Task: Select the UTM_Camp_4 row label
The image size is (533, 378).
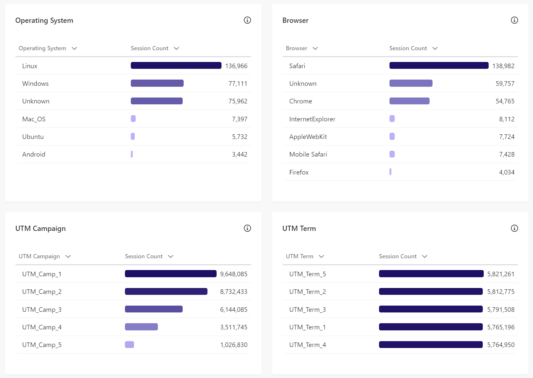Action: [42, 327]
